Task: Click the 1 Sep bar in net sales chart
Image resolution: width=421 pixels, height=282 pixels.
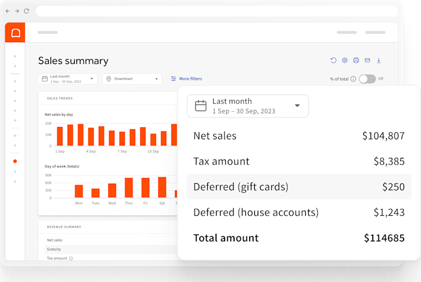Action: pyautogui.click(x=60, y=136)
